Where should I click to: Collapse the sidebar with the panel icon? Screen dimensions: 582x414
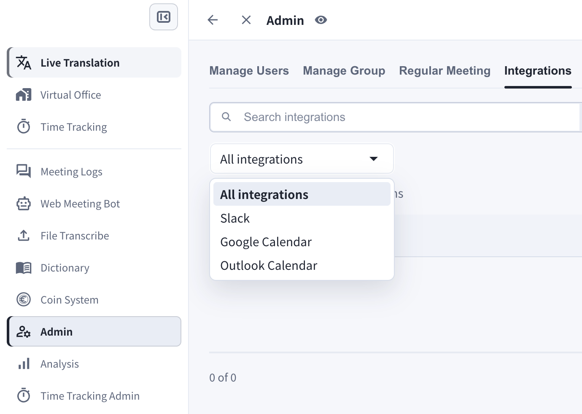164,17
